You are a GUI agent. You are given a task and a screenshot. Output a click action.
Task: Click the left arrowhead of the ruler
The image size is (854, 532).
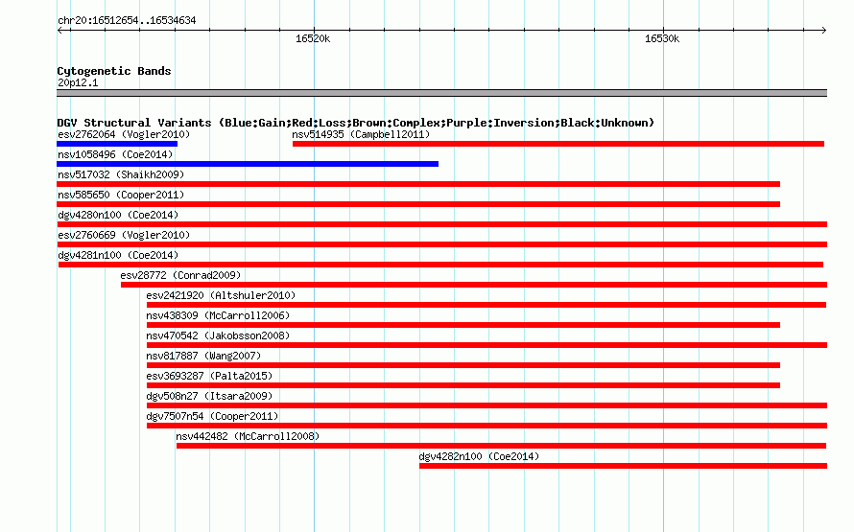[59, 31]
